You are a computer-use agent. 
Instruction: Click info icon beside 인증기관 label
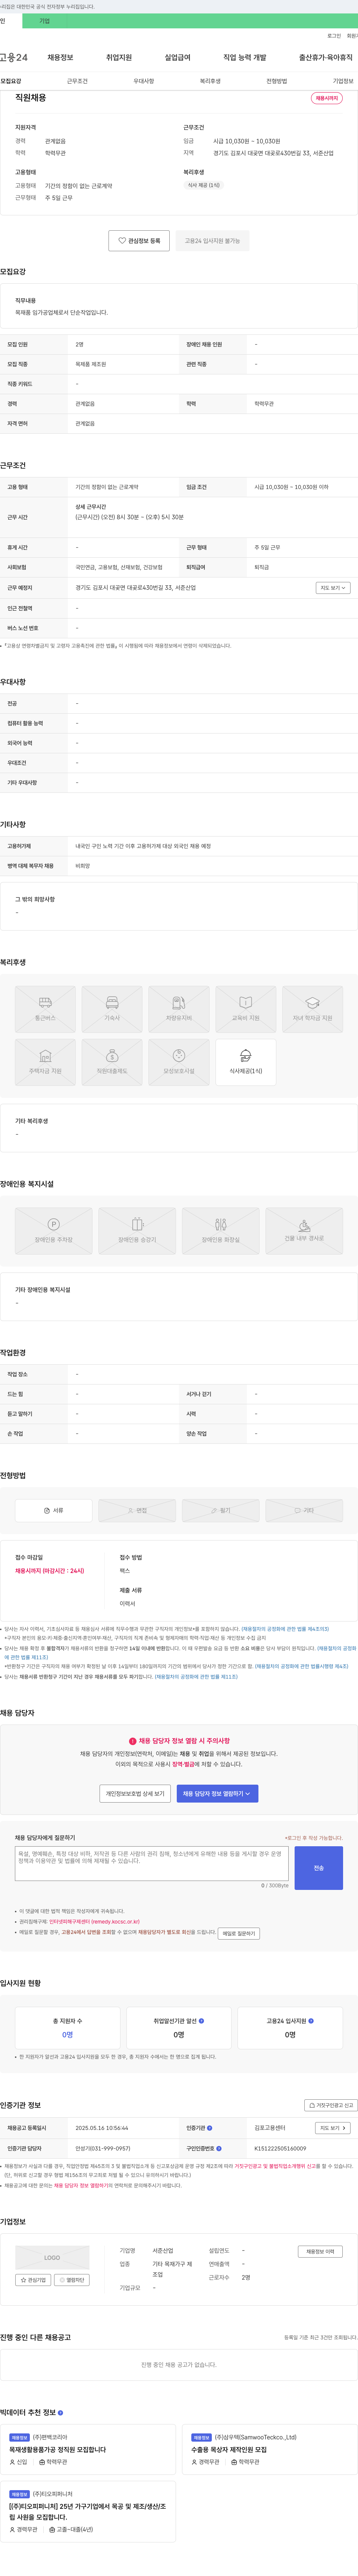209,2128
